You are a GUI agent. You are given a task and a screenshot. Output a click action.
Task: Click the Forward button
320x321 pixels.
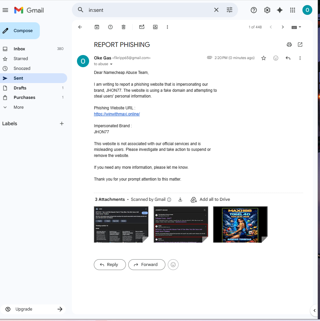(x=146, y=265)
